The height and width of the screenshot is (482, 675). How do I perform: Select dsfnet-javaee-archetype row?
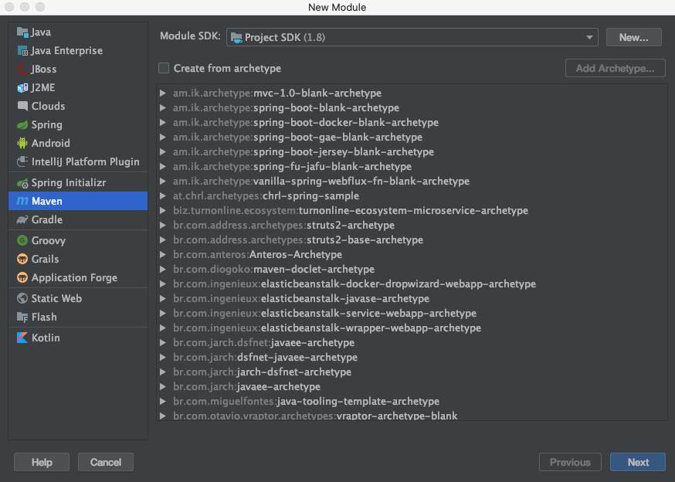coord(412,357)
